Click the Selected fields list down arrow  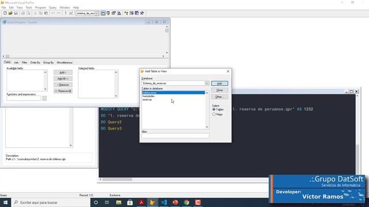(116, 96)
